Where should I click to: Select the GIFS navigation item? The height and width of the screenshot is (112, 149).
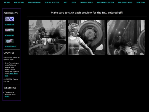click(74, 2)
